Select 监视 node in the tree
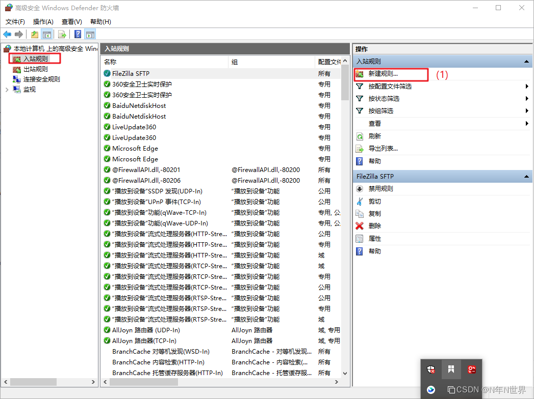Viewport: 534px width, 399px height. [x=29, y=90]
